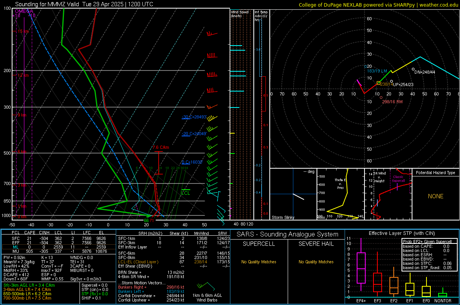Open the weather.cod.edu NEXLAB credit text
The image size is (460, 305).
tap(378, 5)
